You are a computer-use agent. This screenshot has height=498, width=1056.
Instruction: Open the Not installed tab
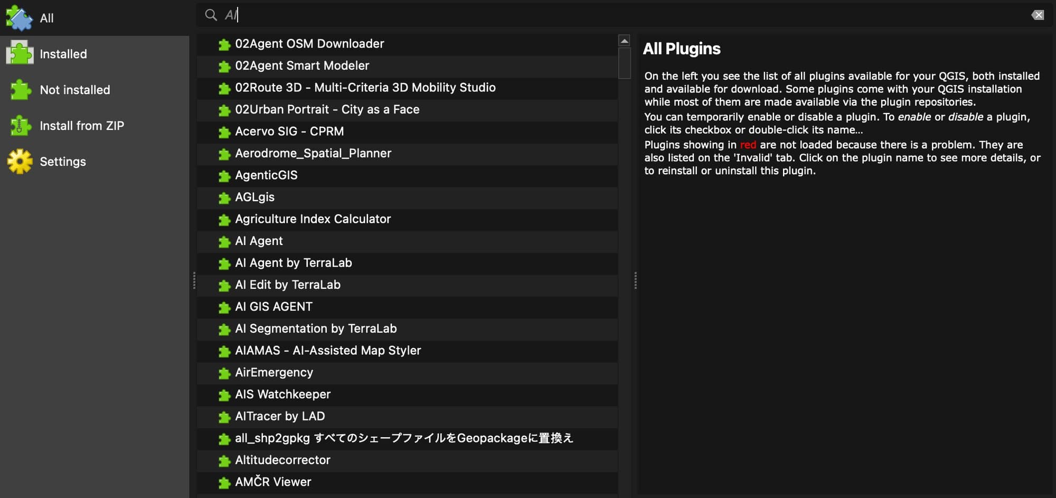pyautogui.click(x=95, y=90)
